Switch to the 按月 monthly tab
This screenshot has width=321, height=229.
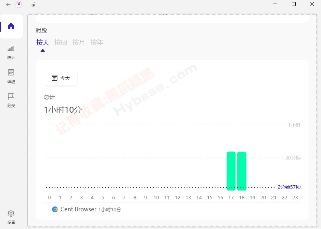[x=79, y=43]
